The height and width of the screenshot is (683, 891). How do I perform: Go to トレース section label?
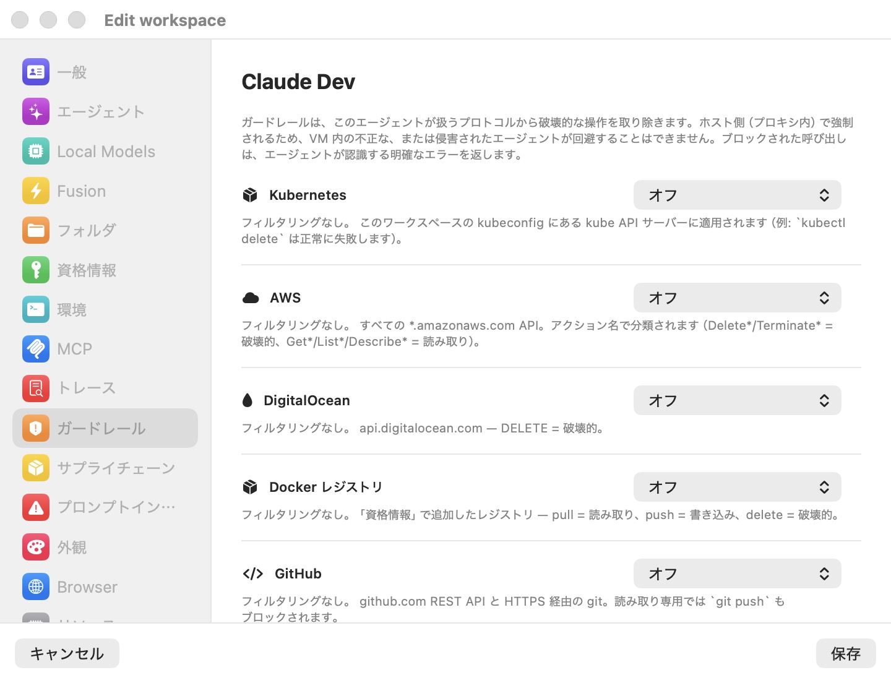coord(87,389)
